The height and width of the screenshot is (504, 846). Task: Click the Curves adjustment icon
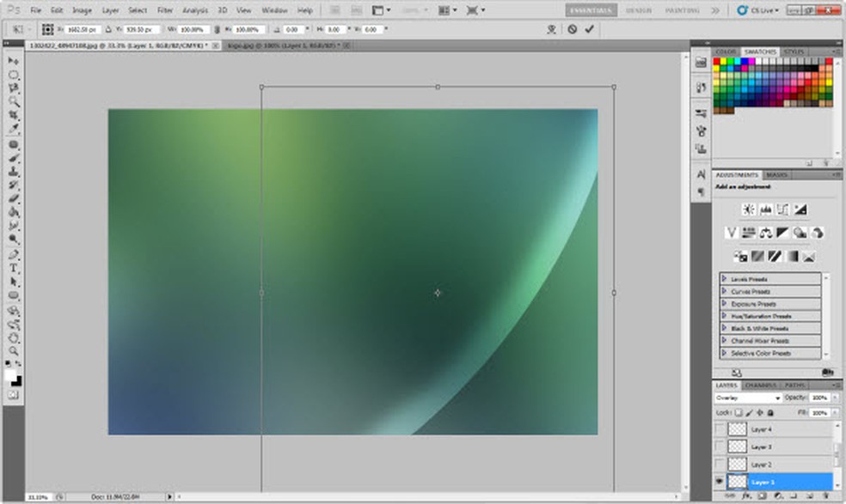[x=782, y=209]
